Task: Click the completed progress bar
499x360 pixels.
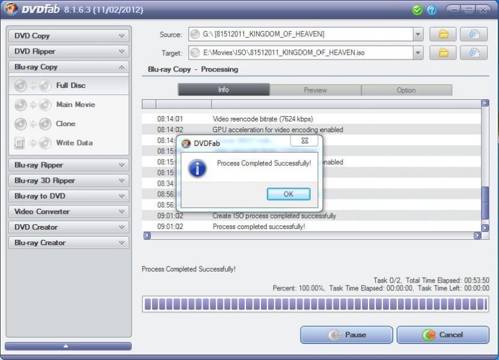Action: pyautogui.click(x=316, y=304)
